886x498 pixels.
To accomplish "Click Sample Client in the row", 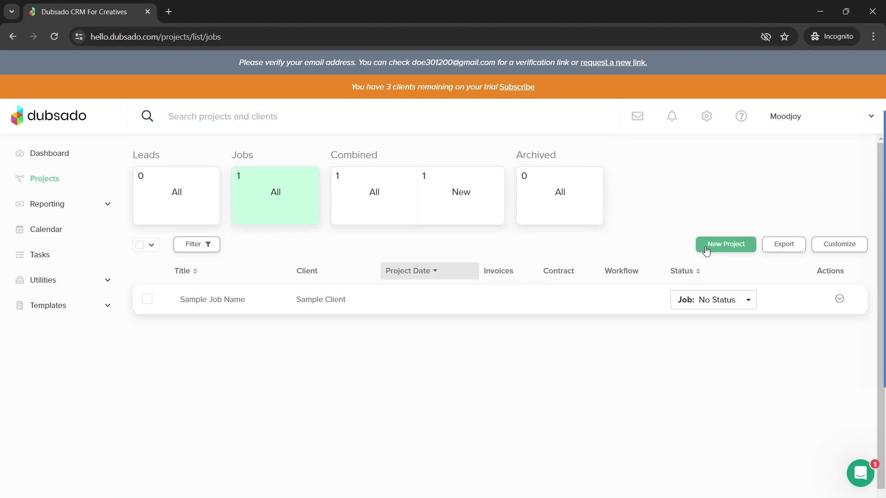I will [321, 299].
